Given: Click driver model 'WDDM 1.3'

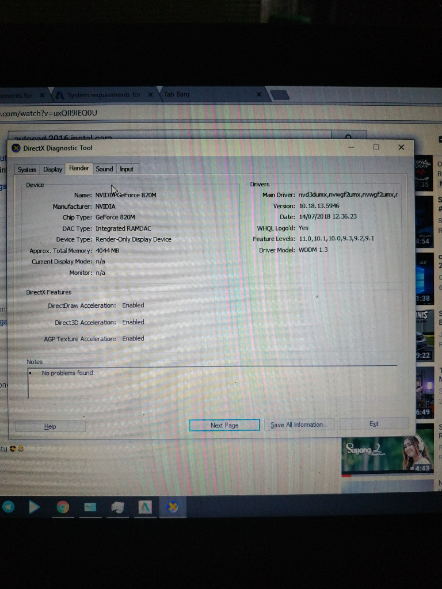Looking at the screenshot, I should pos(313,250).
